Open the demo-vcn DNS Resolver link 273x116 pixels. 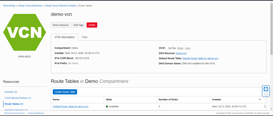181,53
